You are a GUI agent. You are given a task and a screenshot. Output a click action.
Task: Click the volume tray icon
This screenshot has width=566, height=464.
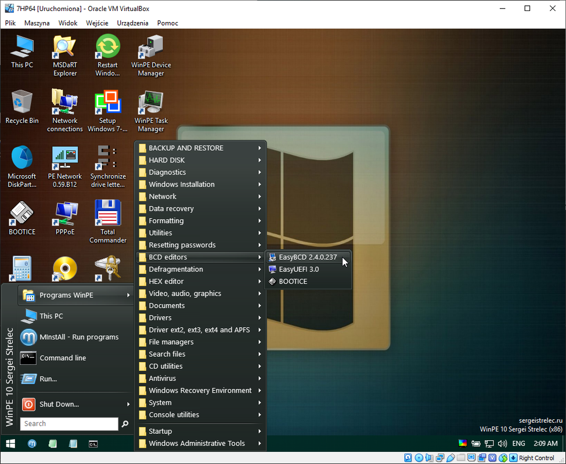coord(502,444)
